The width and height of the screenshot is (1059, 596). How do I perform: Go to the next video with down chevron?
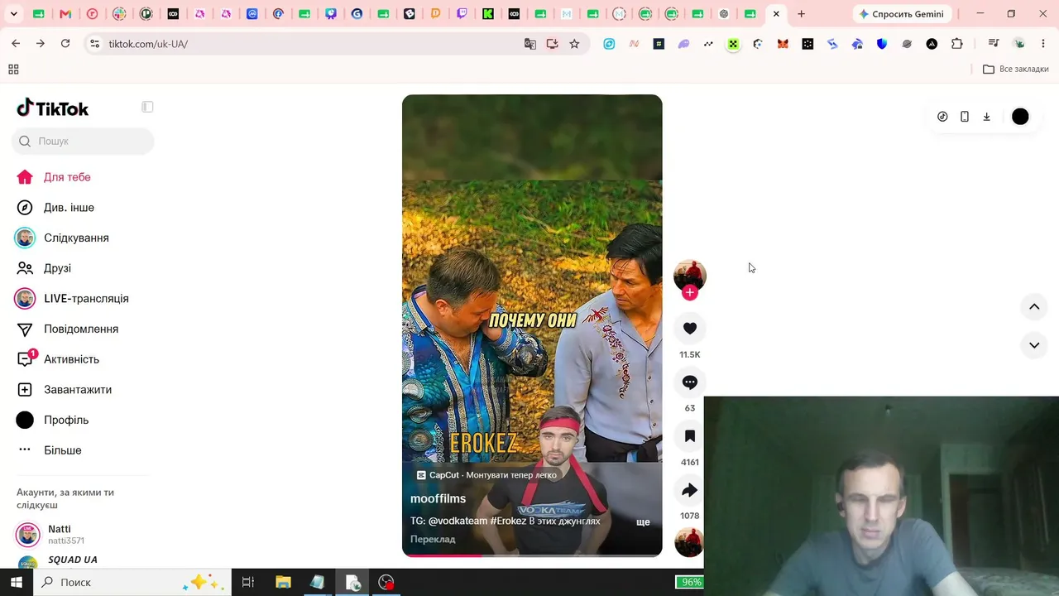pos(1034,345)
